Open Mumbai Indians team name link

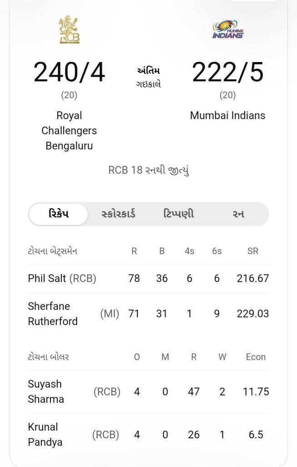(227, 115)
